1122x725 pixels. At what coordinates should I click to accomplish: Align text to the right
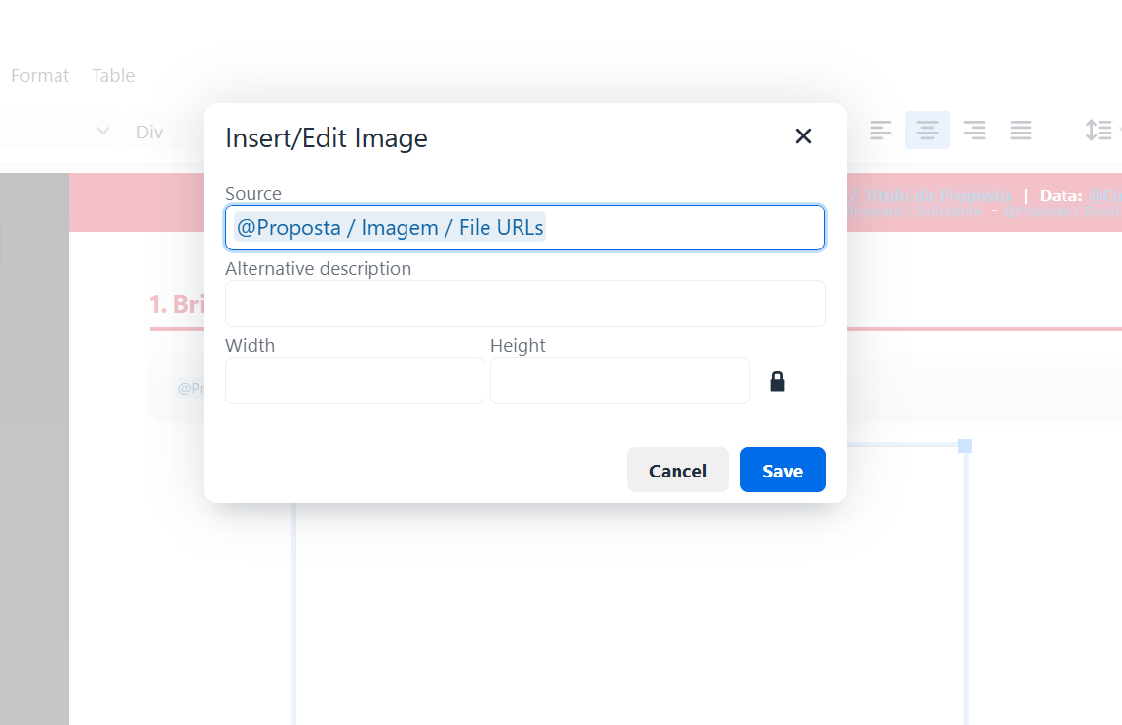point(974,130)
